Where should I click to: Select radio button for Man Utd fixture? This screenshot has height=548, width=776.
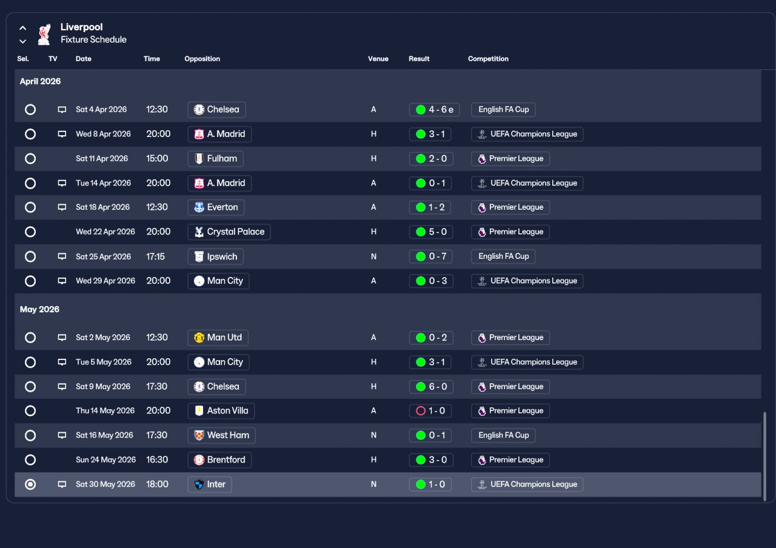(x=30, y=338)
